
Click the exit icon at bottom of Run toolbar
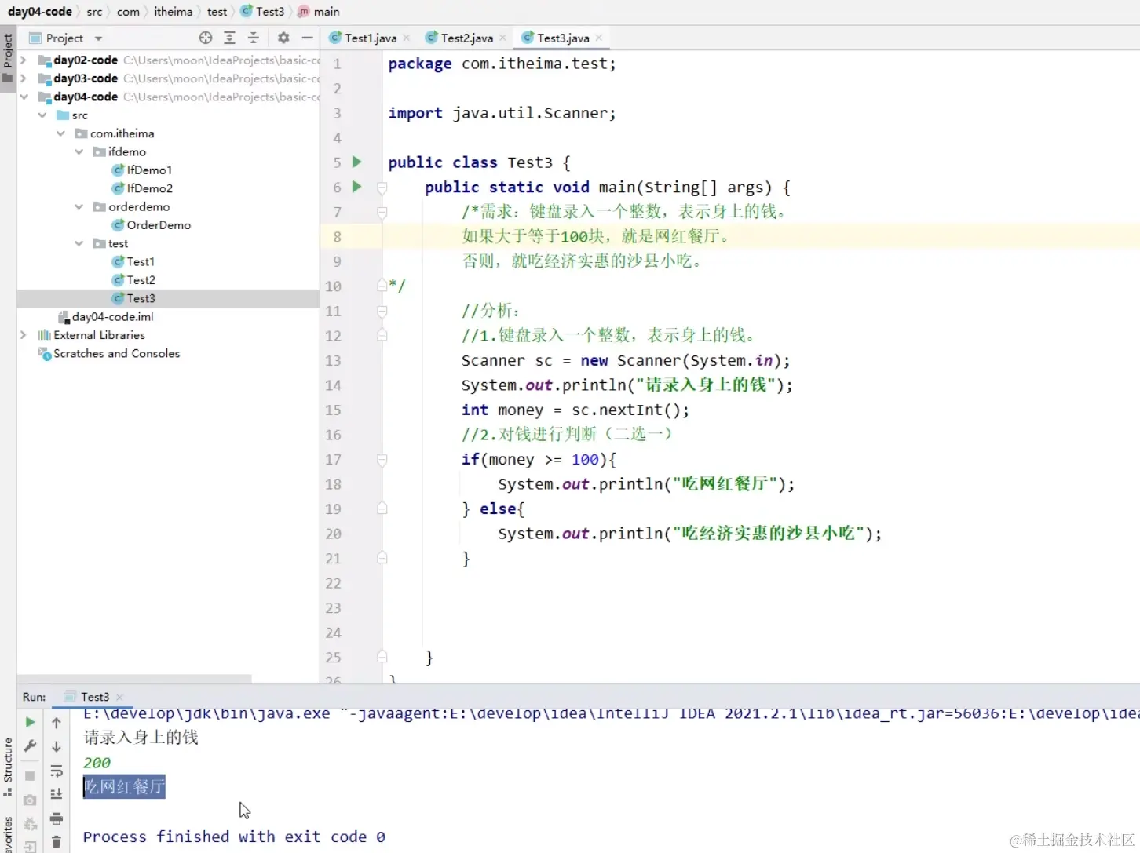tap(30, 846)
